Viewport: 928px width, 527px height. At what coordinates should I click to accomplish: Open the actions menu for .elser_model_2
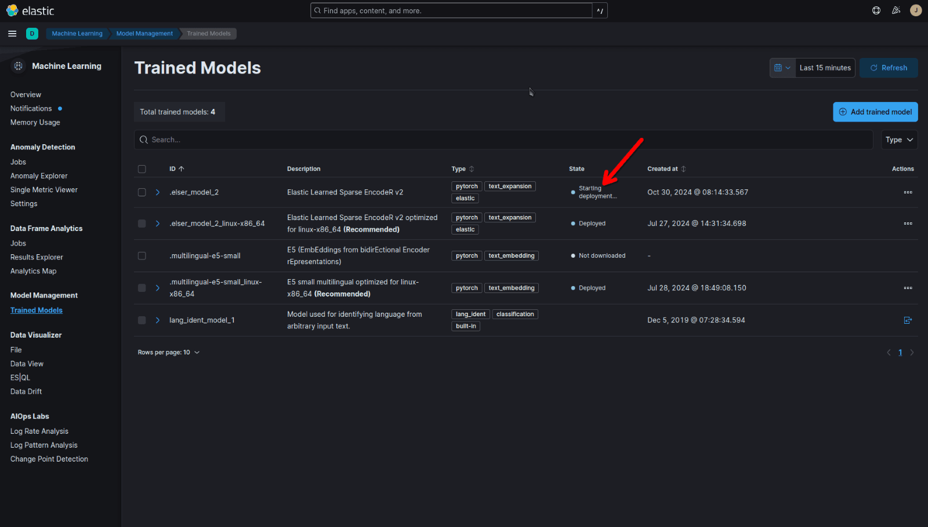908,192
